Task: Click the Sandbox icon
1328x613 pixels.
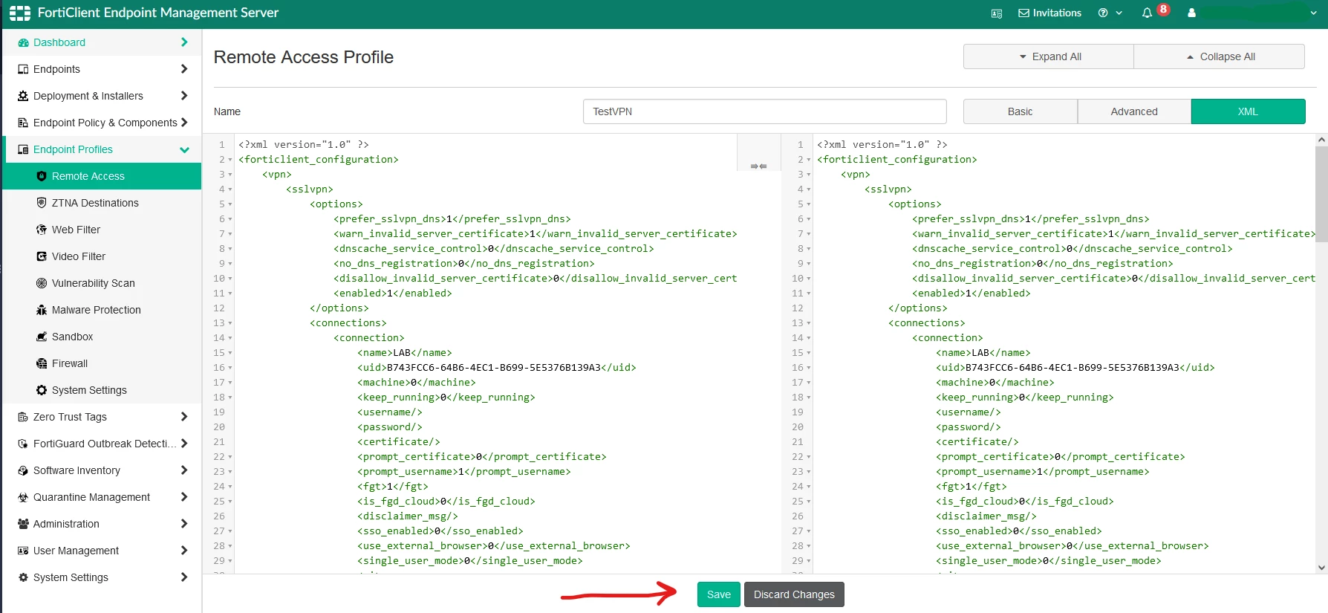Action: [42, 337]
